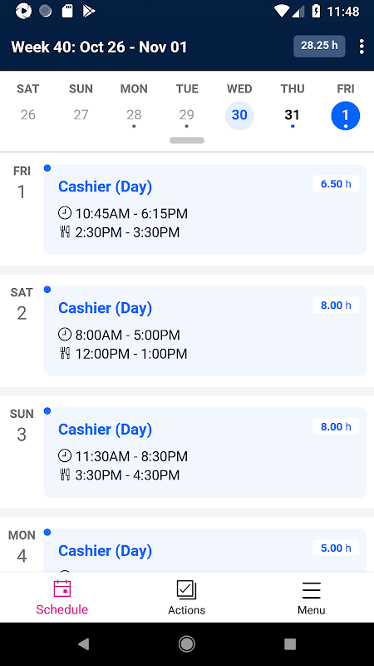Expand the calendar using the gray drag handle

(187, 141)
